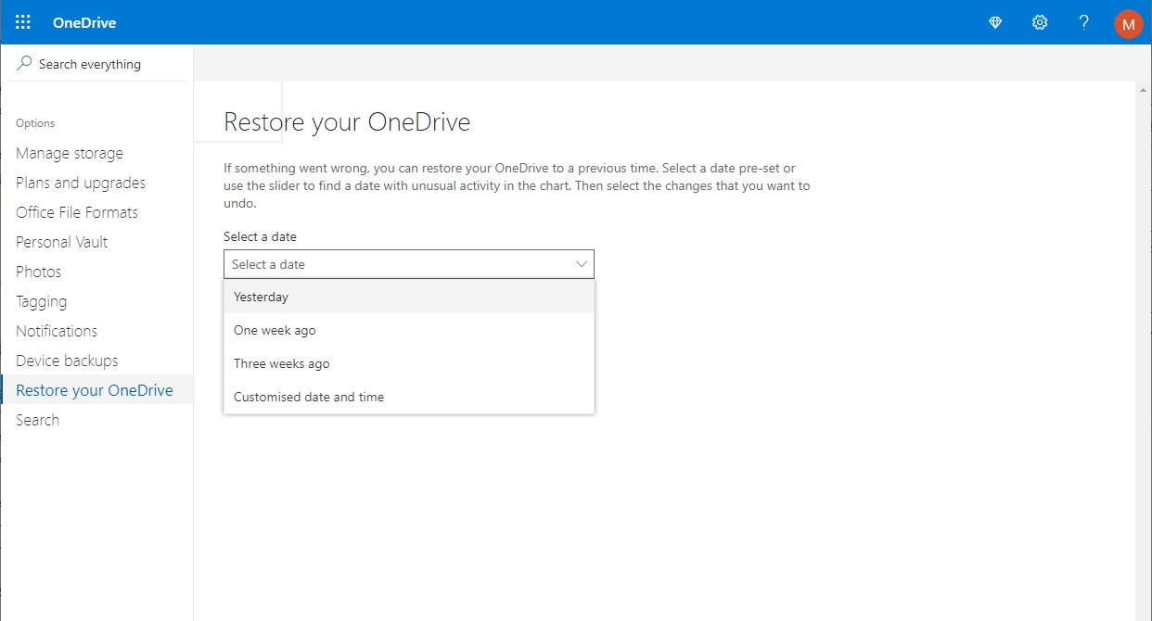Go to Device backups settings
Viewport: 1152px width, 621px height.
pos(67,361)
